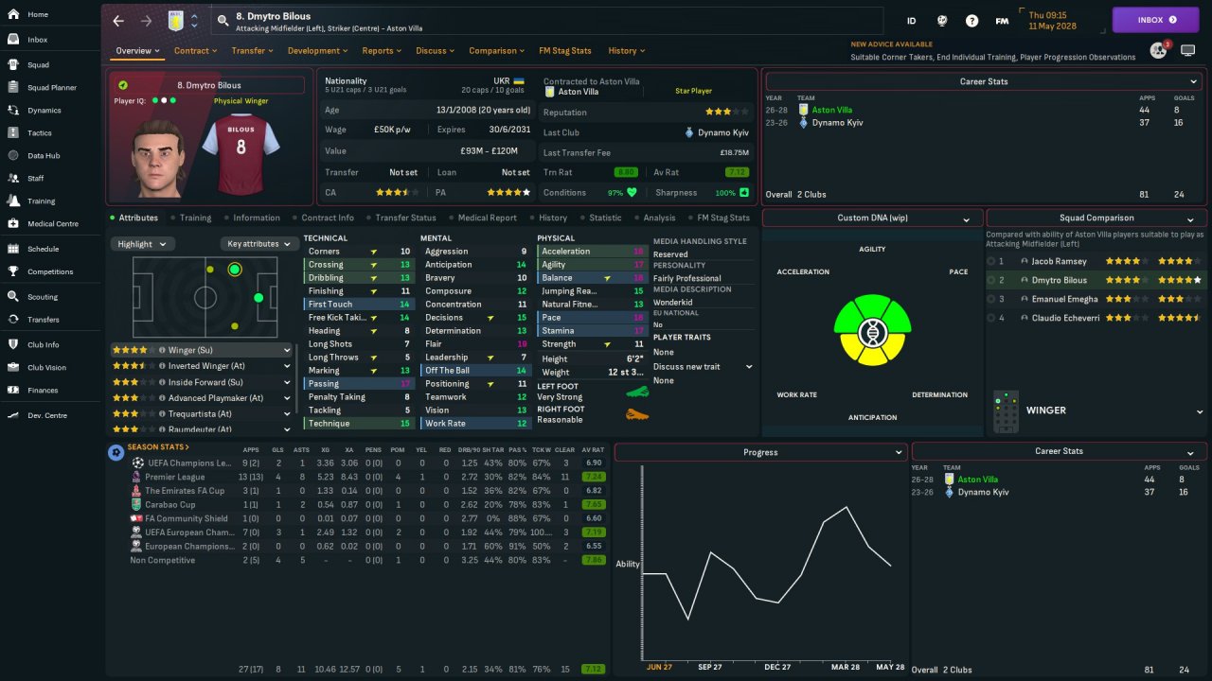This screenshot has height=681, width=1212.
Task: Open the Overview menu
Action: (x=138, y=51)
